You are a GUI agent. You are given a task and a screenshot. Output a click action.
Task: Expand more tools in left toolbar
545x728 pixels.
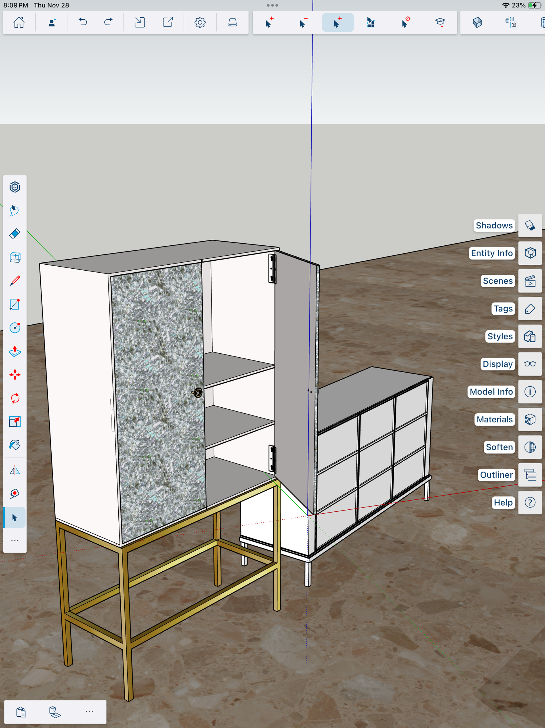(x=15, y=541)
